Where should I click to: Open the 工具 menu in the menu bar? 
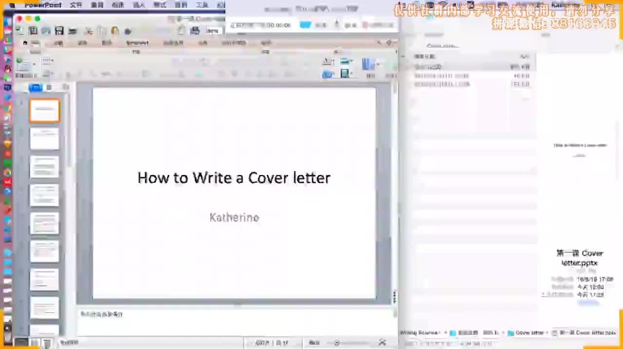coord(202,5)
